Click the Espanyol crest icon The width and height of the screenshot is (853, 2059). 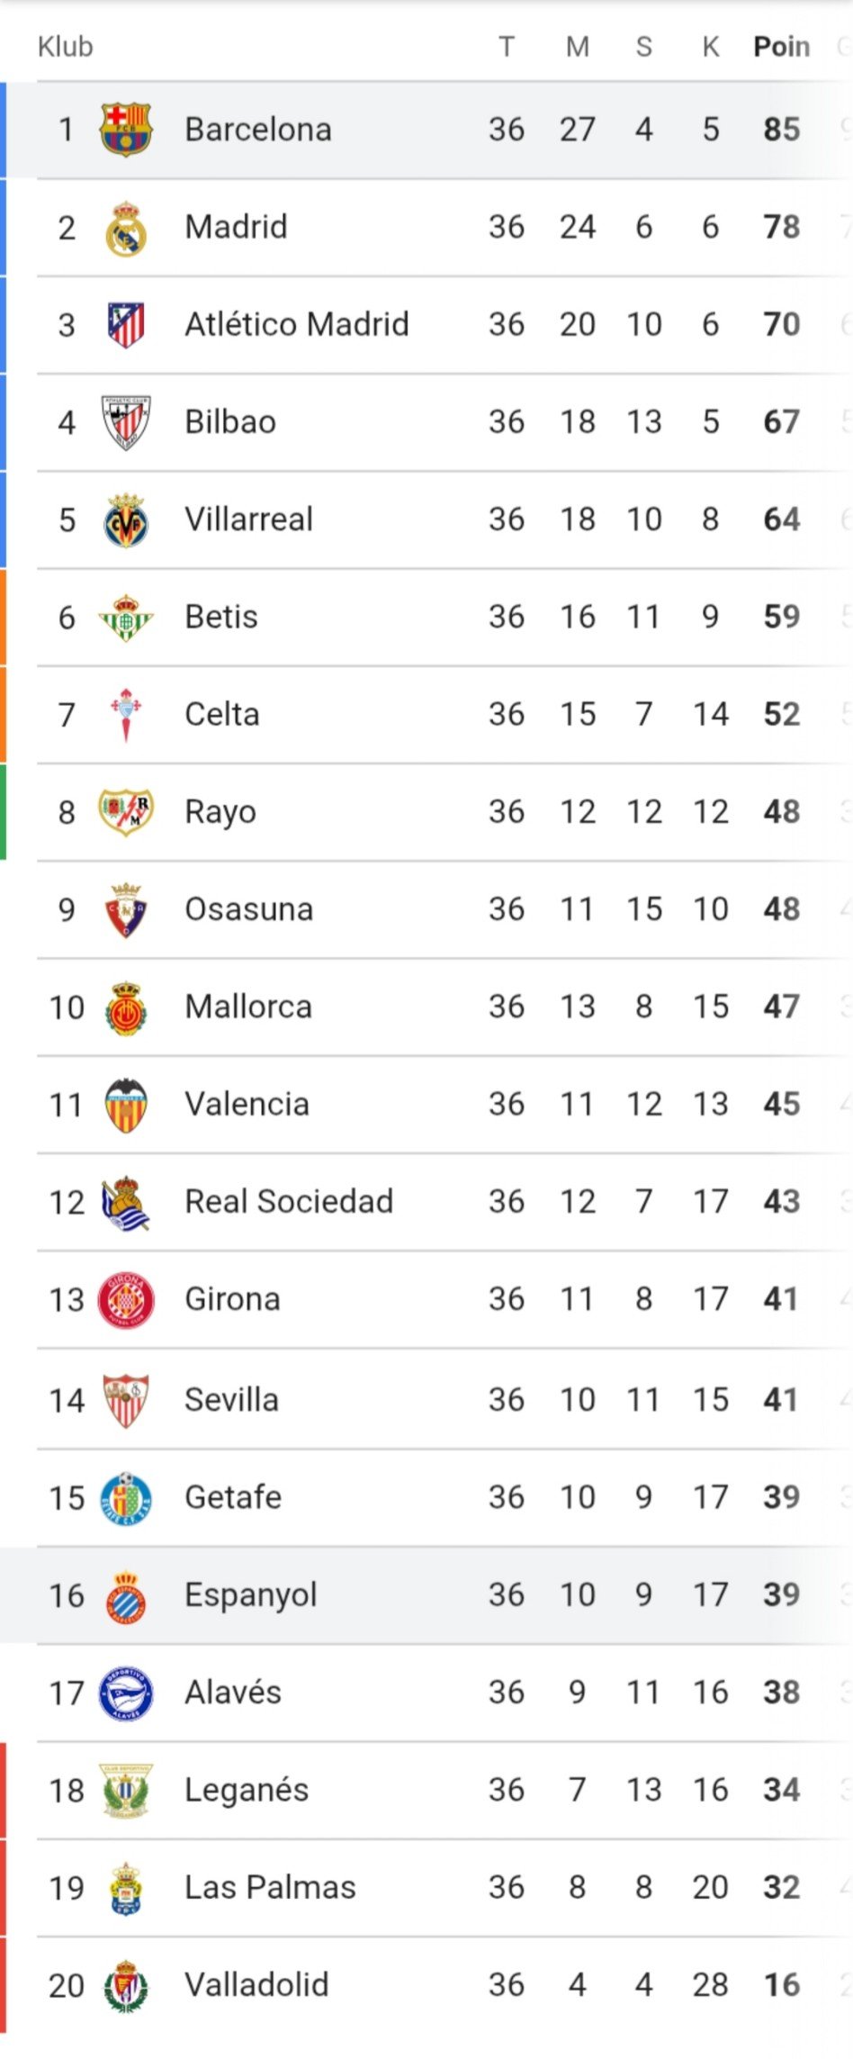pyautogui.click(x=126, y=1596)
